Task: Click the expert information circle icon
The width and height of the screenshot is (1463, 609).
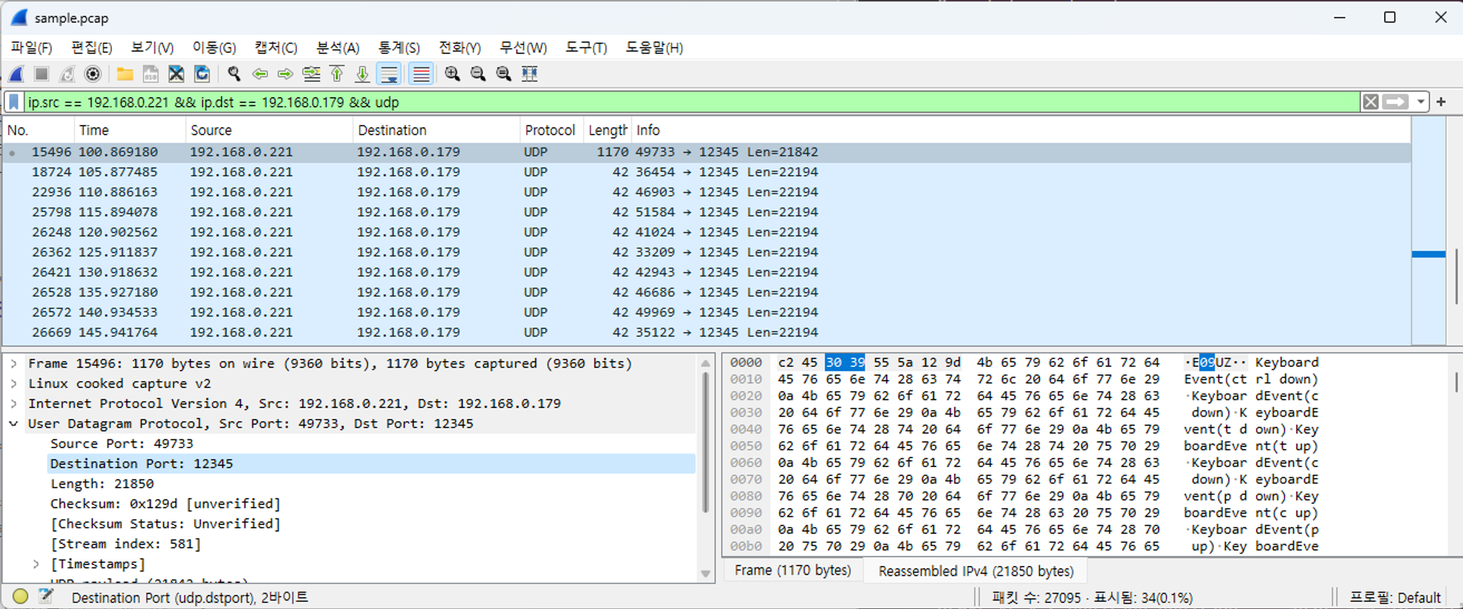Action: (x=20, y=597)
